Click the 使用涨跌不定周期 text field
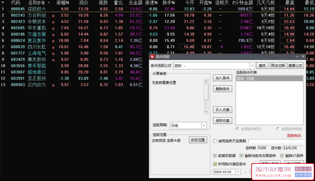315x181 pixels. [276, 141]
